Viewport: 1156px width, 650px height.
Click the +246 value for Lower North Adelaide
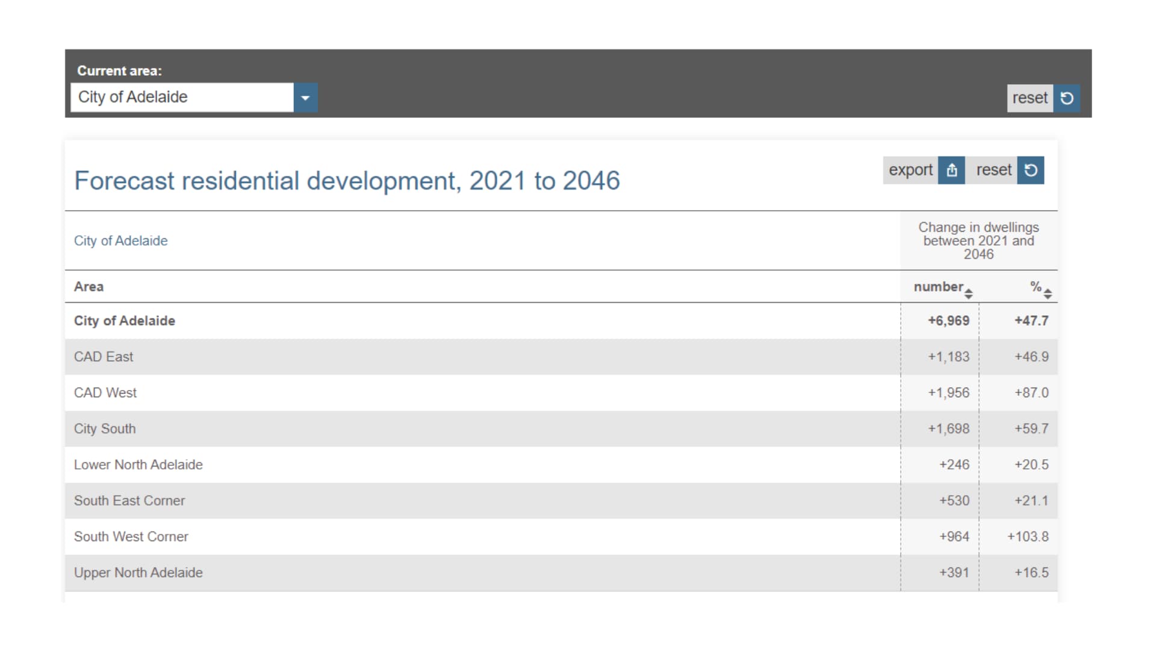(x=954, y=465)
